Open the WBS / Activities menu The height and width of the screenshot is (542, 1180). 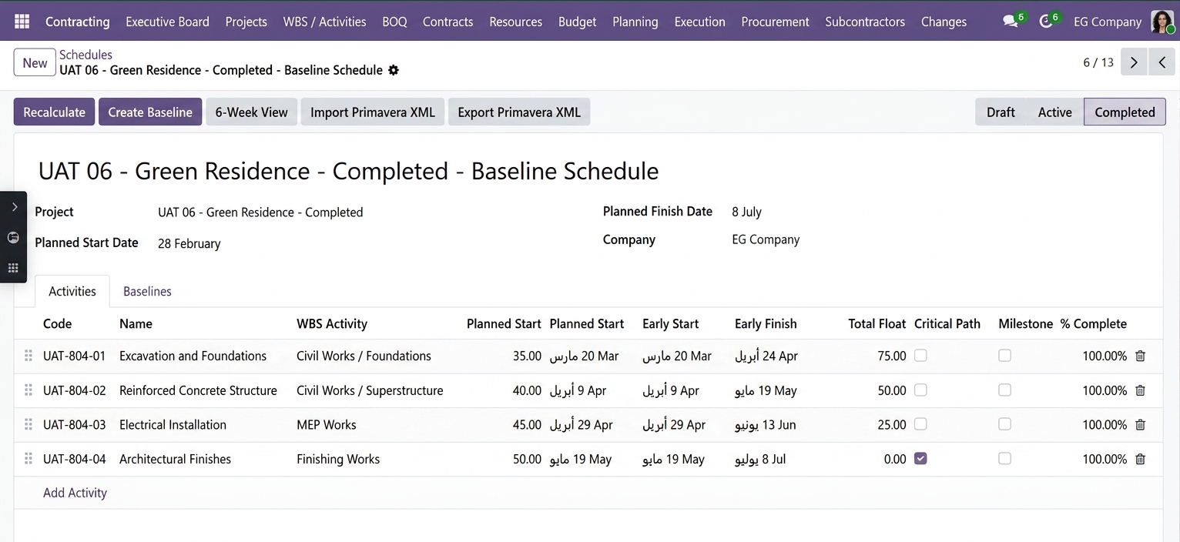[324, 22]
